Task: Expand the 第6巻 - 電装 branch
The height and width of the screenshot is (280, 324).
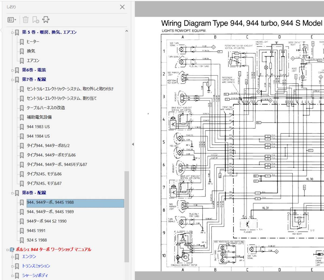Action: [12, 70]
